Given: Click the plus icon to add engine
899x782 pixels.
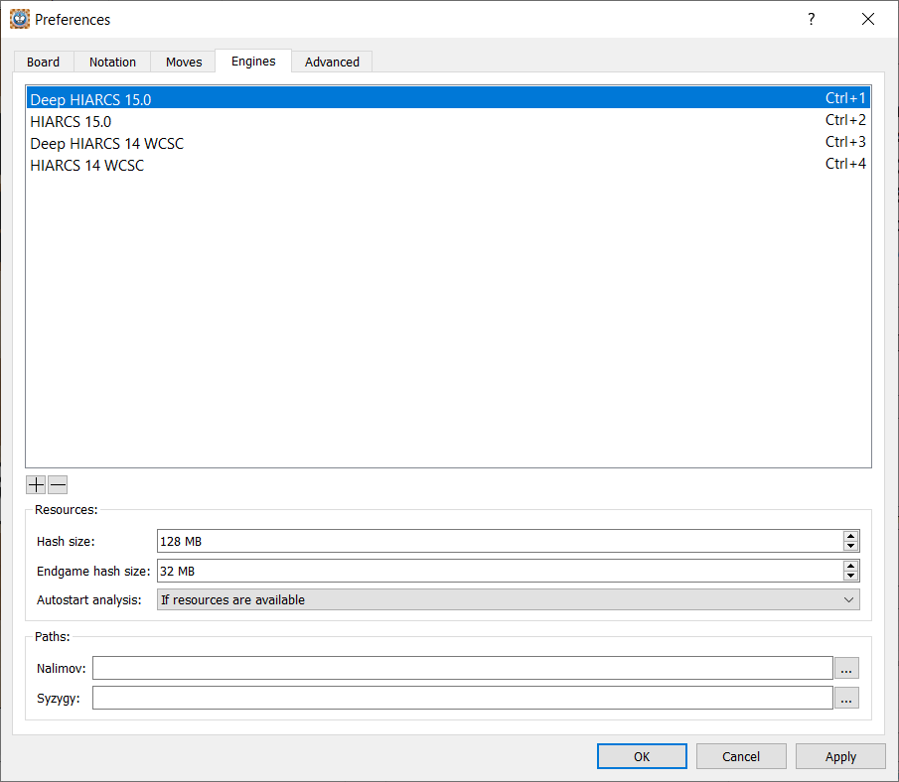Looking at the screenshot, I should click(x=36, y=485).
